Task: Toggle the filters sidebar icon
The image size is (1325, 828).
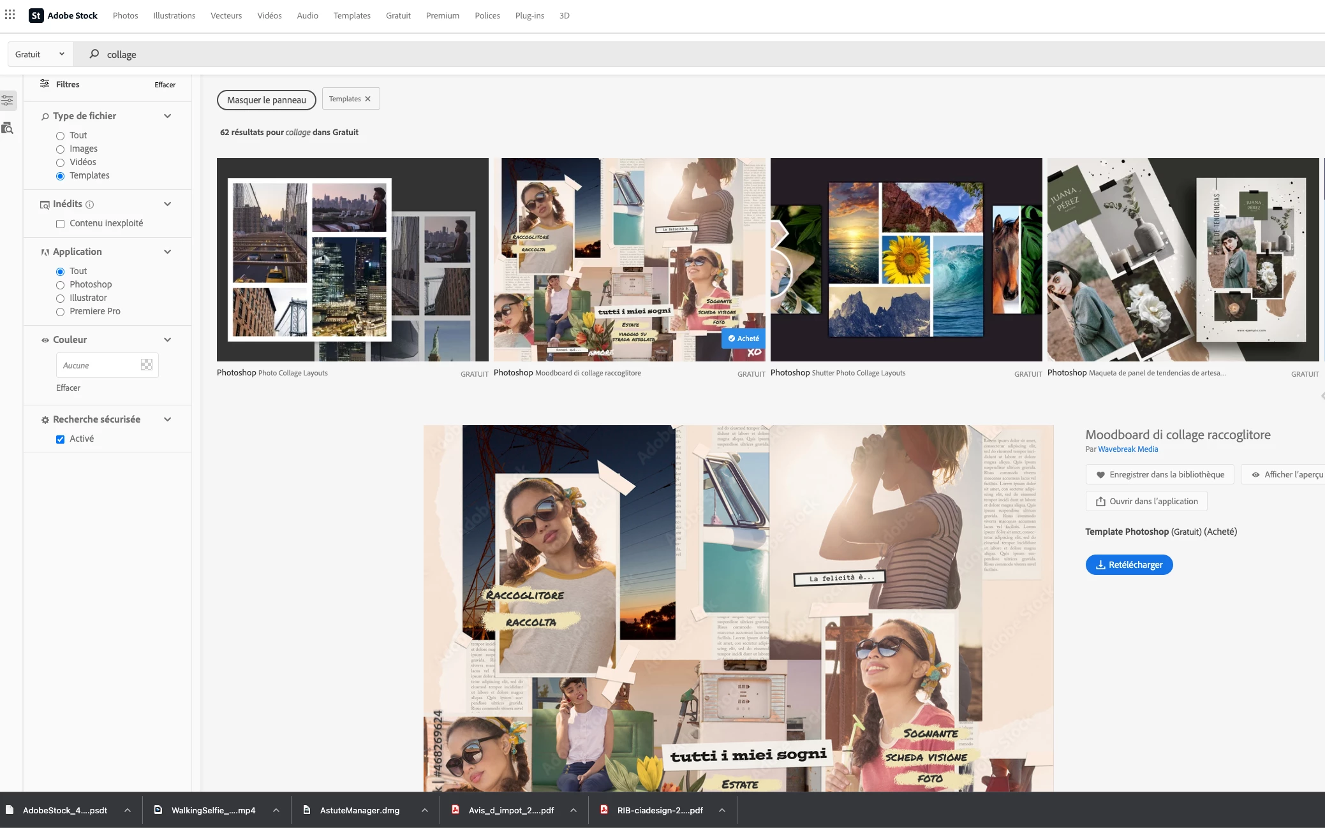Action: click(8, 100)
